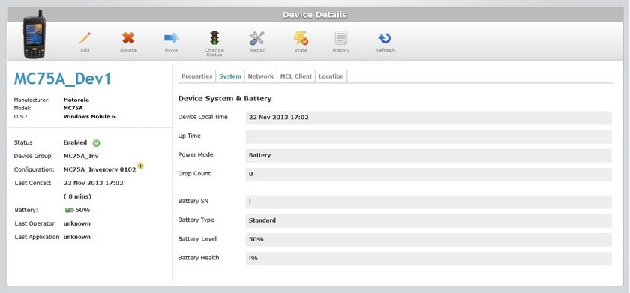Click the Windows Mobile 6 value

point(89,117)
